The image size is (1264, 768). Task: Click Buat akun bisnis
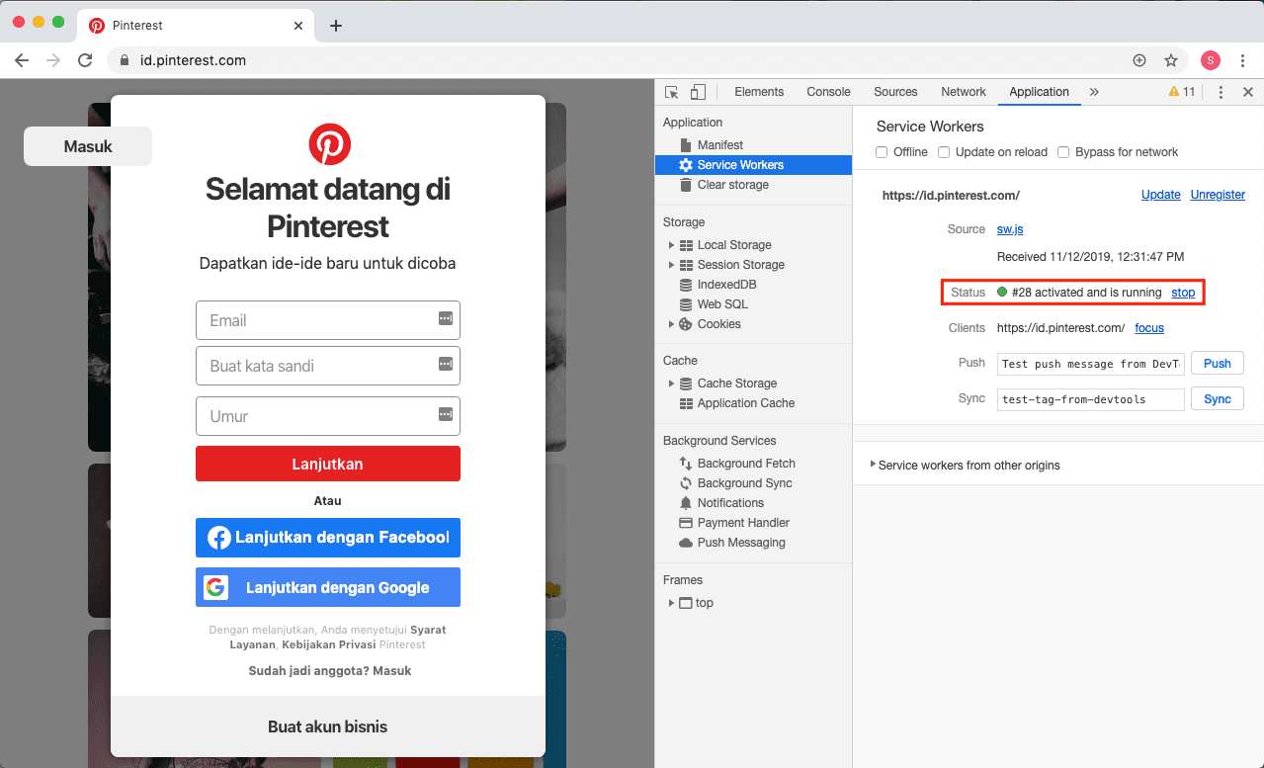(x=328, y=726)
